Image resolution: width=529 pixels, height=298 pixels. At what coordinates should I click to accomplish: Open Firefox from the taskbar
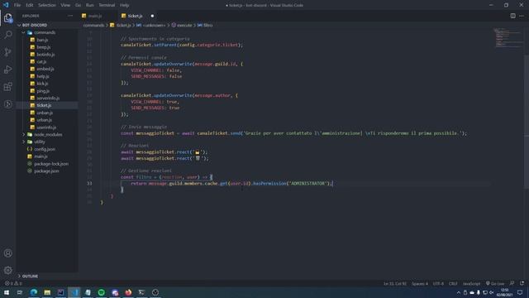(128, 292)
